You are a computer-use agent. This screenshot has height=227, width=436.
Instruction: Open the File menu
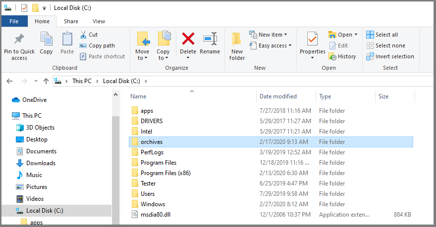point(14,21)
